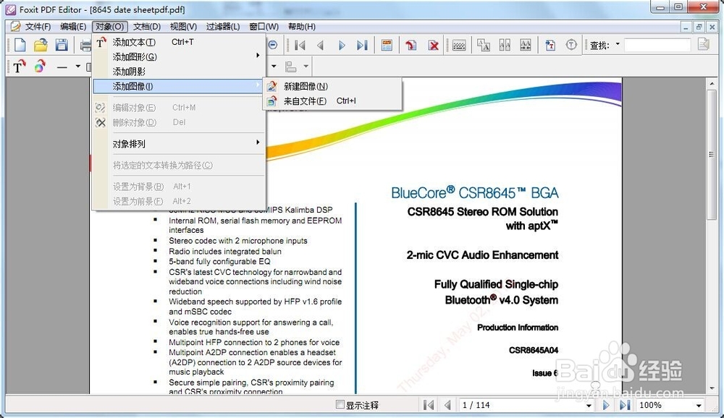Image resolution: width=724 pixels, height=418 pixels.
Task: Open the 帮助(H) menu
Action: 302,27
